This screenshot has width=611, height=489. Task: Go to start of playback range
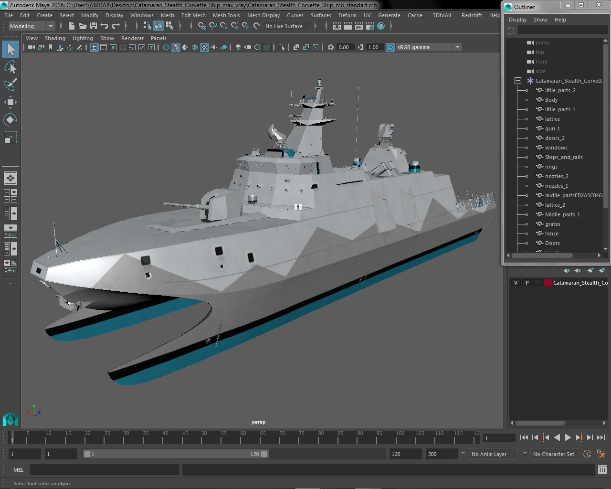click(524, 437)
